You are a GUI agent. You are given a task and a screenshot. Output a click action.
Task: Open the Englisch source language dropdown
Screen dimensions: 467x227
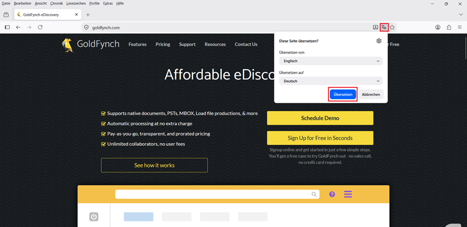(331, 61)
